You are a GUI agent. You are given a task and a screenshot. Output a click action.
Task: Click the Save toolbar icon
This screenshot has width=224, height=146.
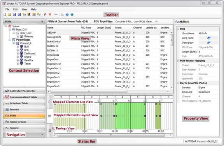coord(14,14)
